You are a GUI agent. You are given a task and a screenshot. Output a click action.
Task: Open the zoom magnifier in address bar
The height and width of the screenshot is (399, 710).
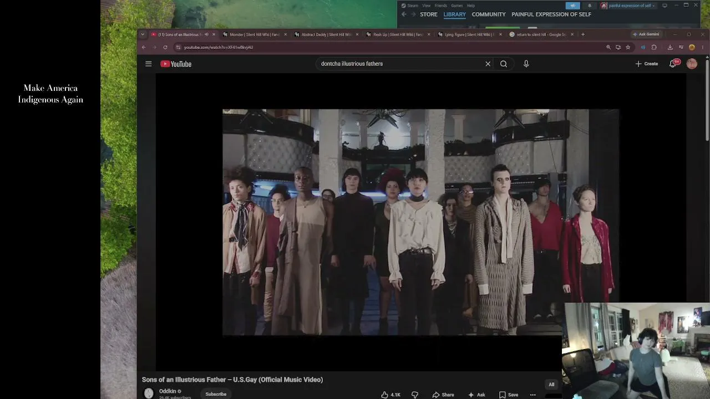tap(608, 47)
